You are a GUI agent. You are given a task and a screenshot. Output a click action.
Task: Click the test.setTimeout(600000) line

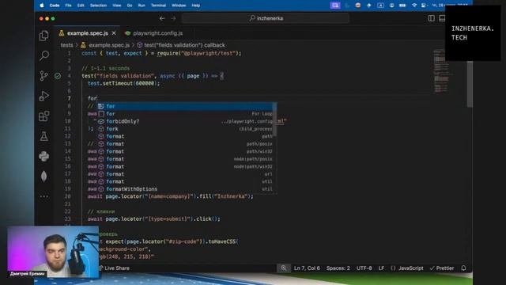(124, 83)
